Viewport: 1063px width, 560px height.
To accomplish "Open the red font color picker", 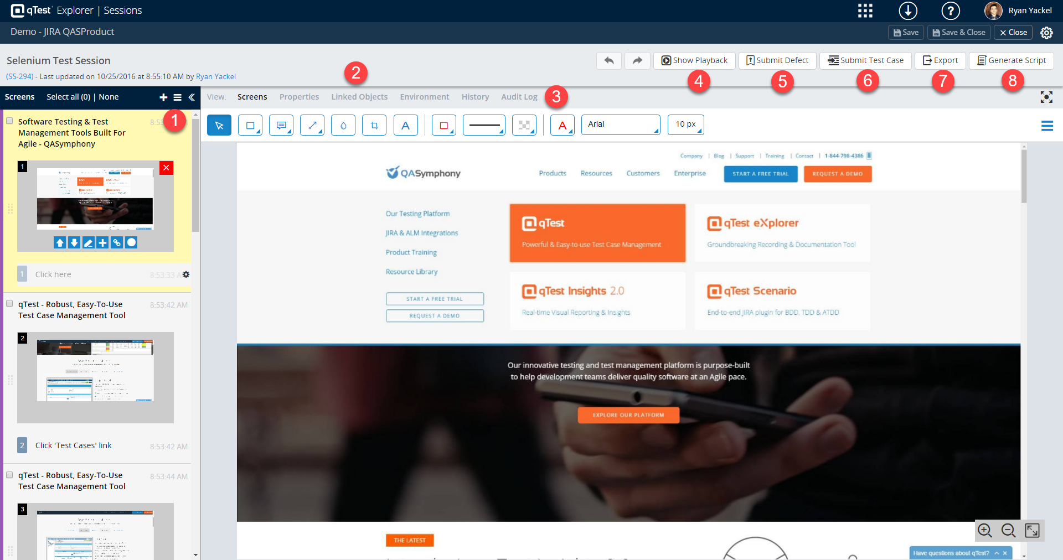I will (563, 125).
